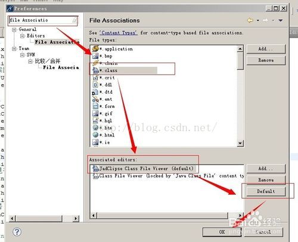Select the *.html entry text

[107, 135]
